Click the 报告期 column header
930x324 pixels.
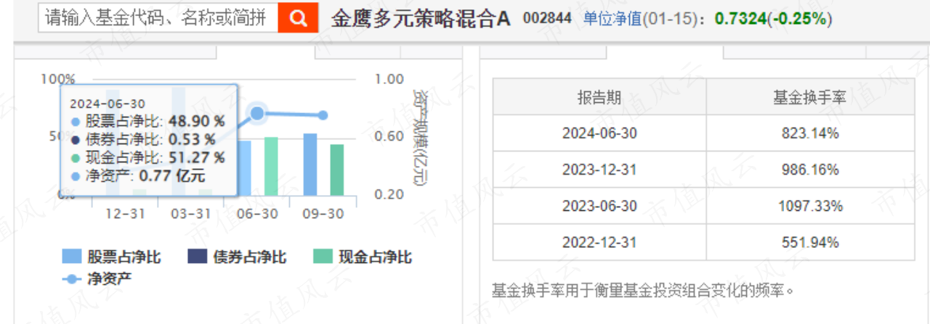click(x=599, y=98)
